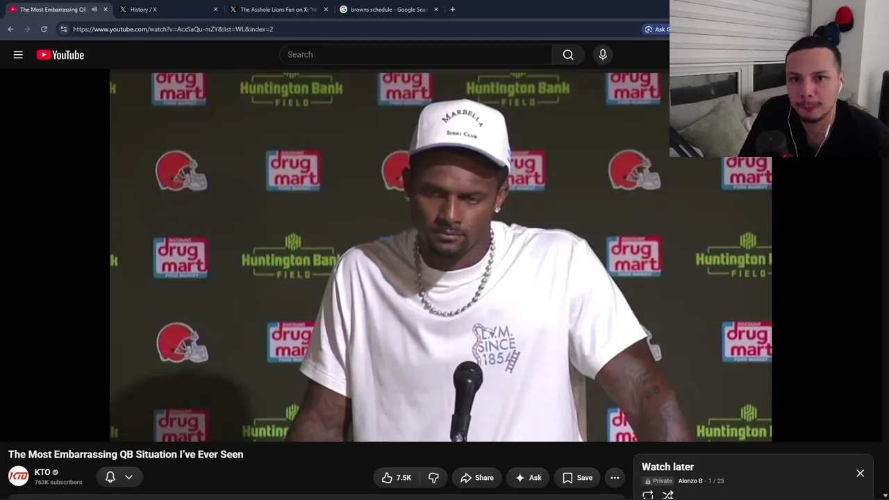Click the video title text
889x500 pixels.
pos(126,454)
